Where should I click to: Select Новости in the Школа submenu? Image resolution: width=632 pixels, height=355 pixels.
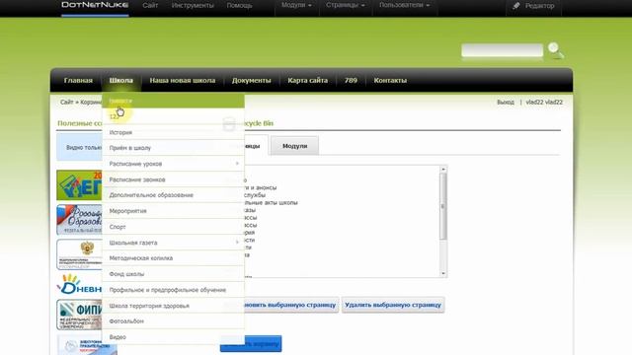174,101
